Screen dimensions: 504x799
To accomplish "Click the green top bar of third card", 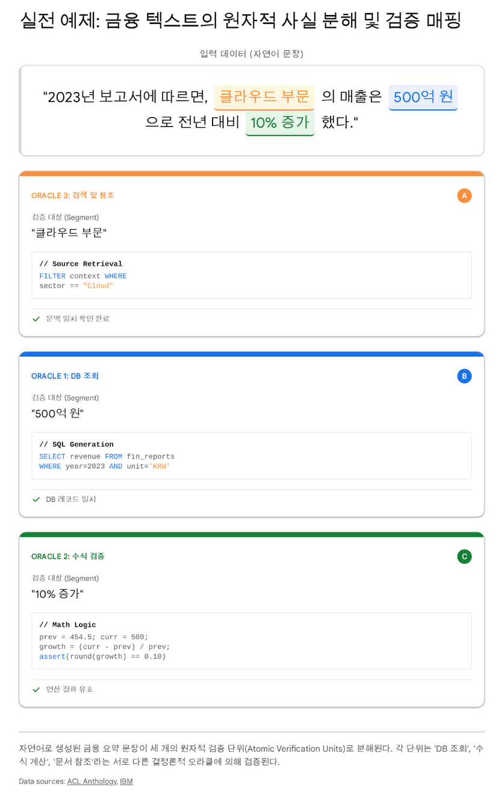I will [x=251, y=534].
